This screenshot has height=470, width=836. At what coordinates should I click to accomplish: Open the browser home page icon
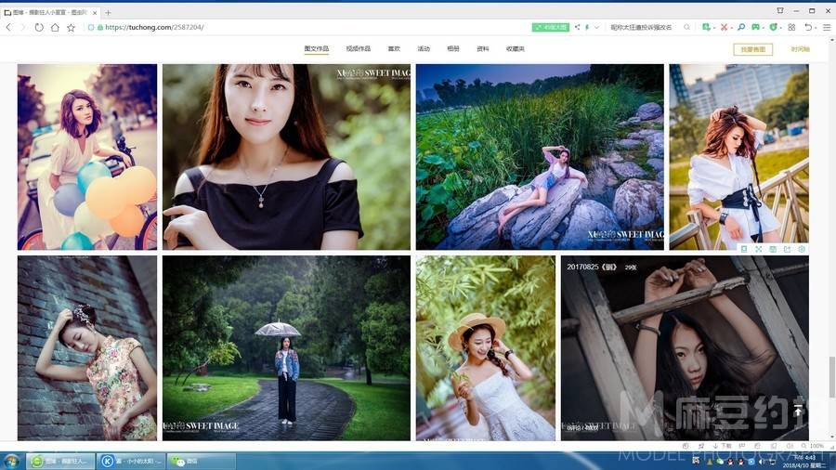point(55,27)
